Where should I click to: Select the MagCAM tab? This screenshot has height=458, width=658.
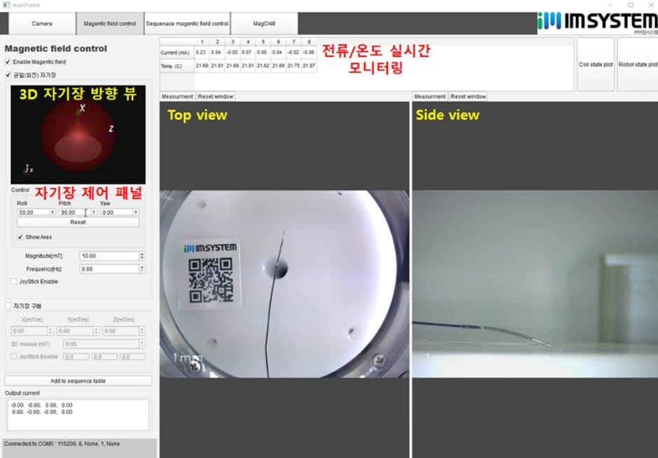pos(265,24)
